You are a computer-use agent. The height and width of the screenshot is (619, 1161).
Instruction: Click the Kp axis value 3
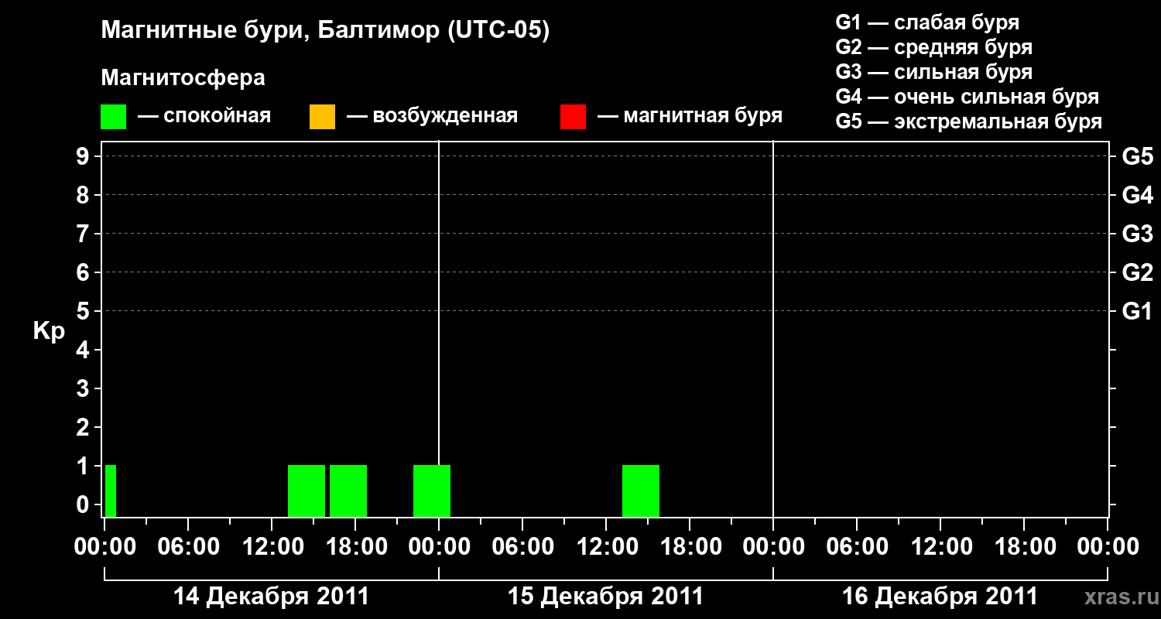pyautogui.click(x=84, y=388)
